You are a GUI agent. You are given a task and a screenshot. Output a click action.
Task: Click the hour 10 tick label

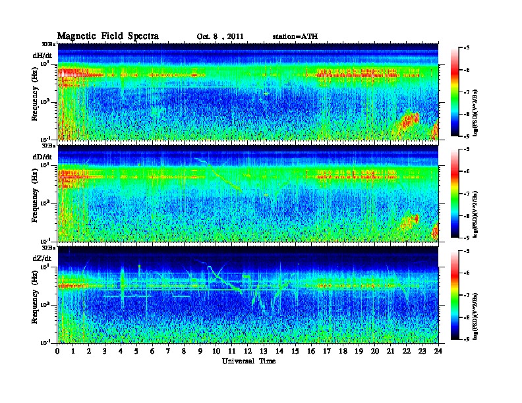216,351
